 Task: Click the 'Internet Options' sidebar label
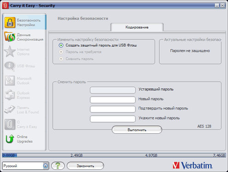[23, 52]
